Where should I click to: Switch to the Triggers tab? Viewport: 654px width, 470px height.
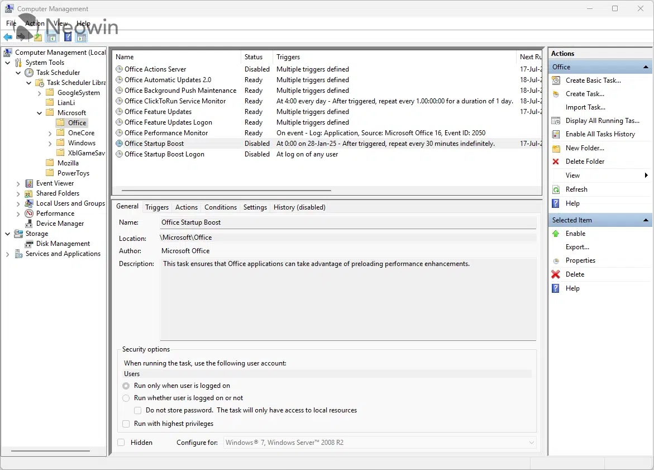157,207
